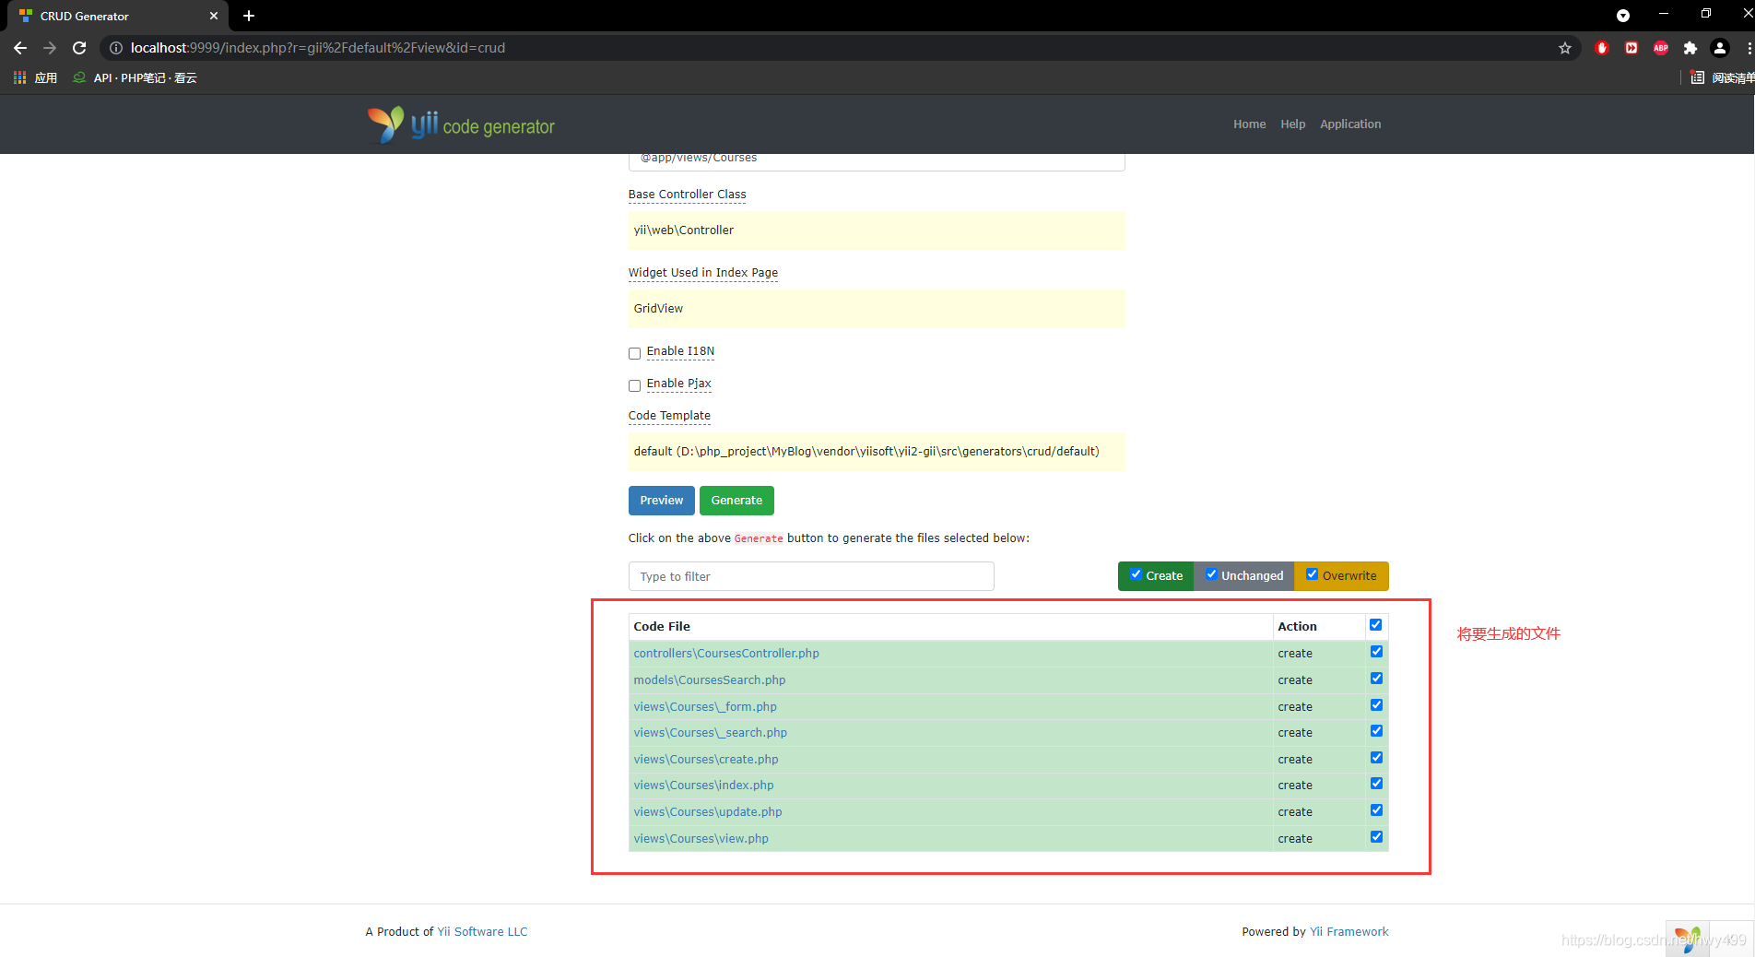Bookmark this page with the star icon
Screen dimensions: 1755x957
click(x=1564, y=48)
